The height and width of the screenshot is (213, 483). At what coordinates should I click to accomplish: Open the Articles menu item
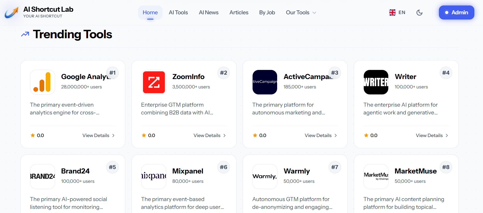[x=239, y=12]
